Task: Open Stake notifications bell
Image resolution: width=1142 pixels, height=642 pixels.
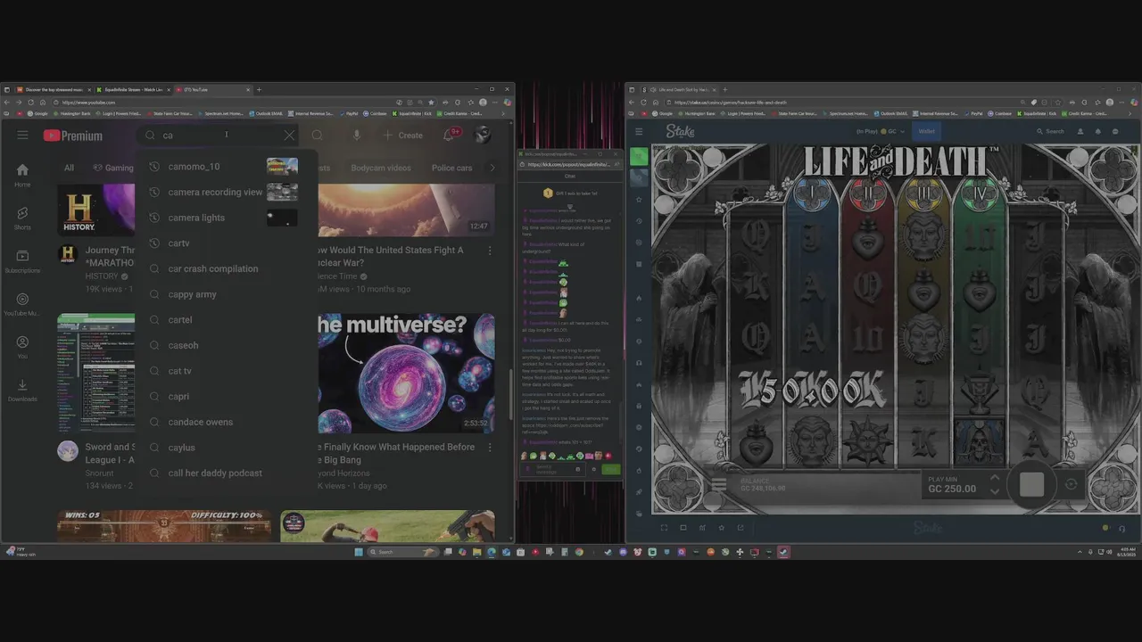Action: (1097, 131)
